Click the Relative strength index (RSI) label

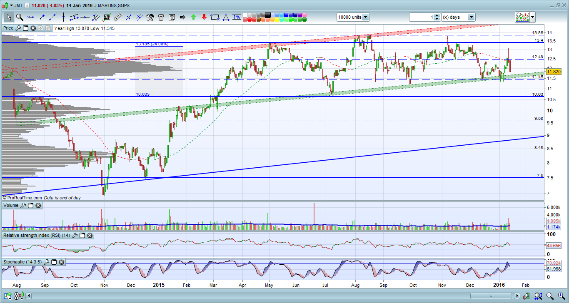click(37, 236)
